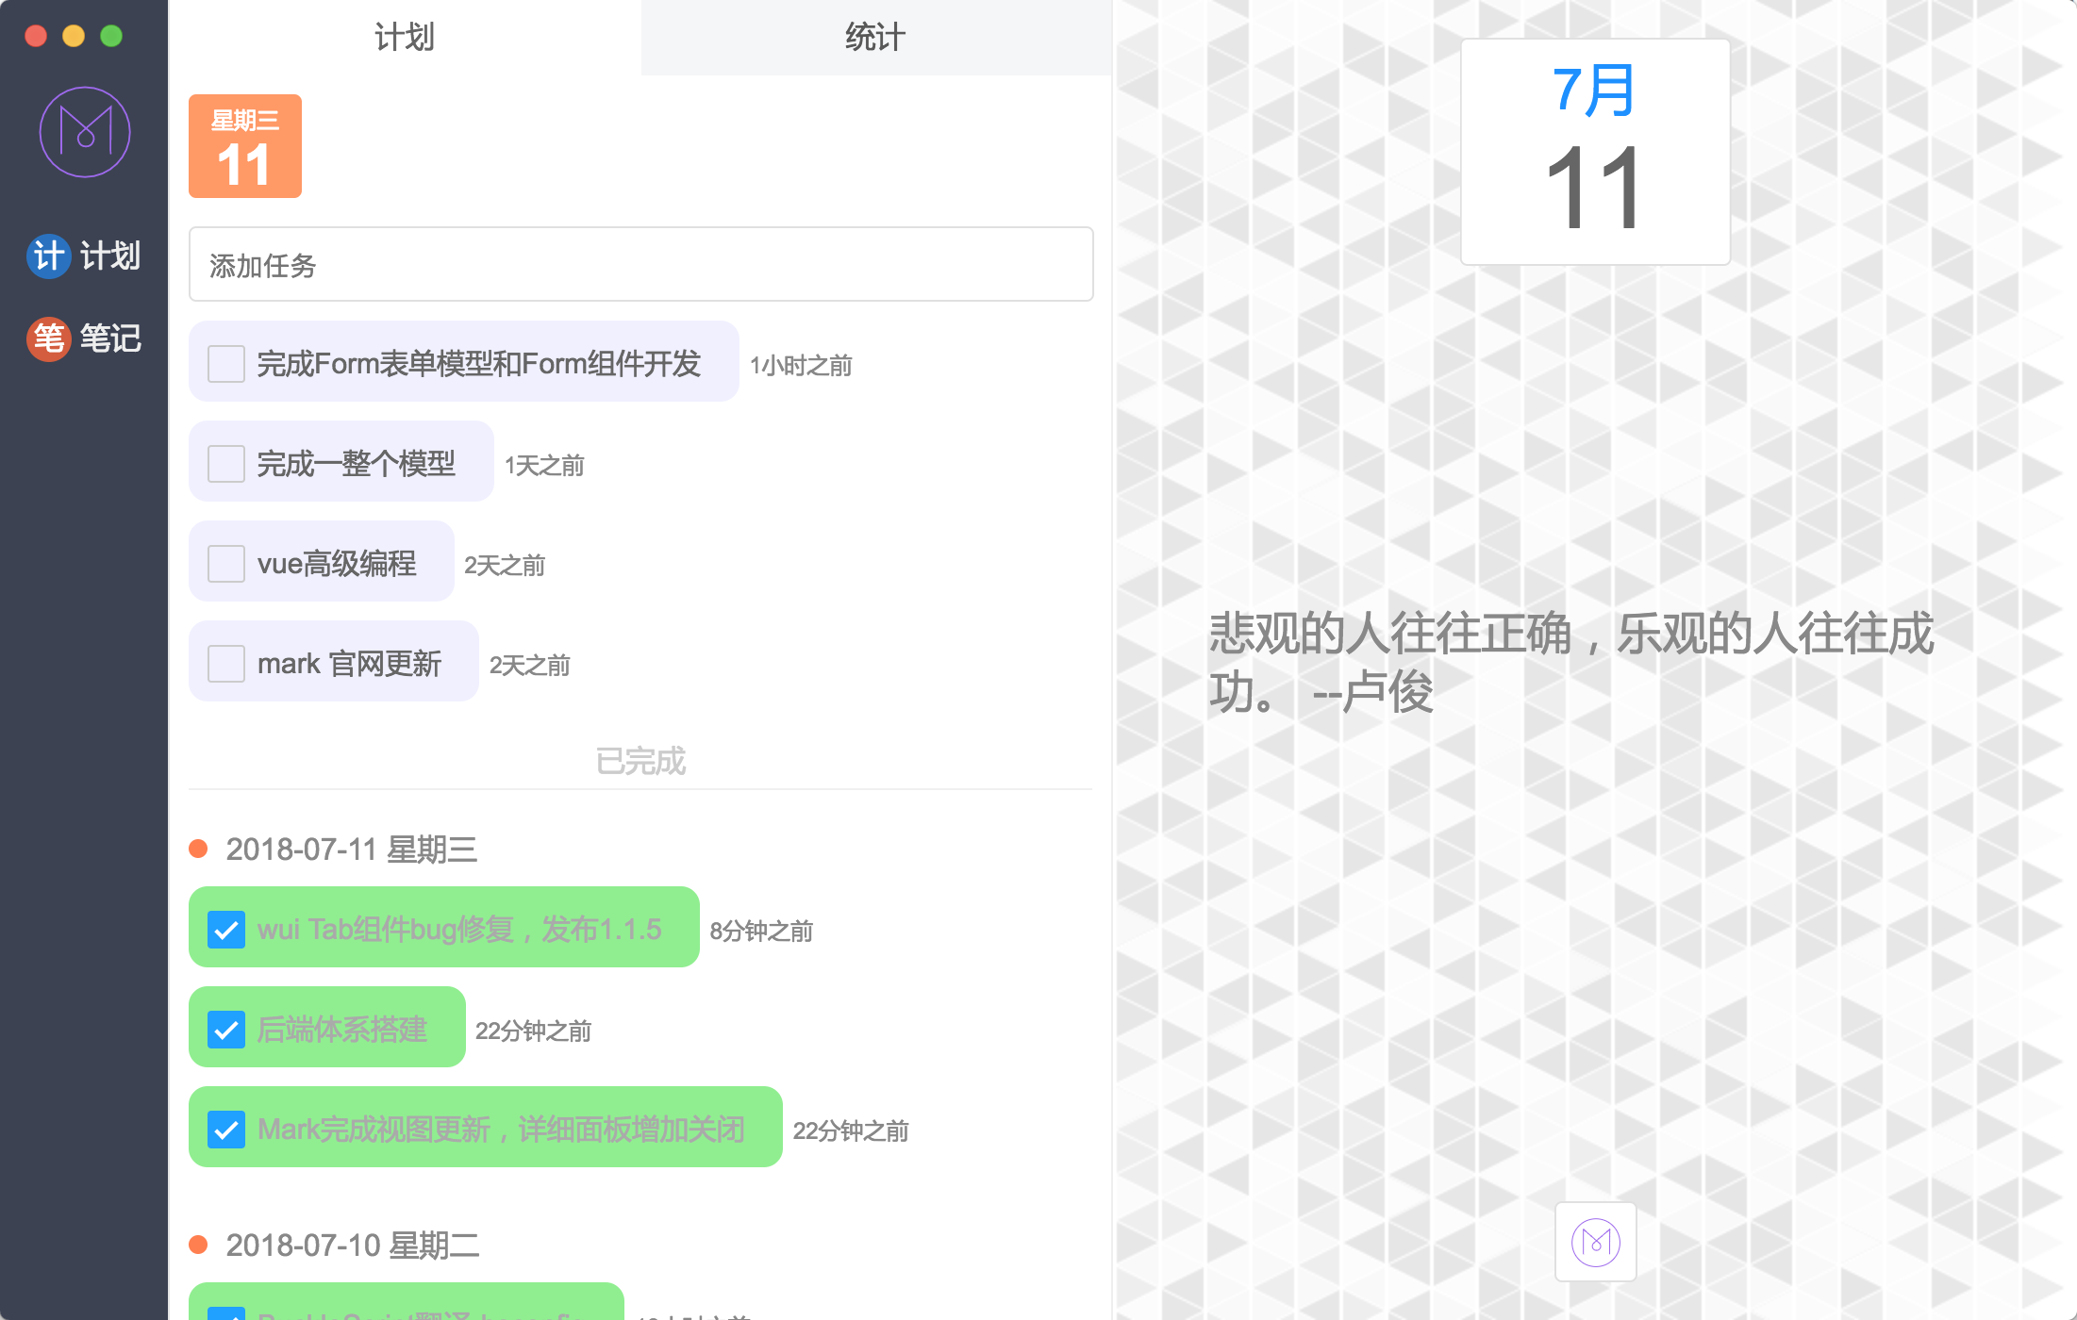Click the 7月 11 calendar card
The width and height of the screenshot is (2077, 1320).
pyautogui.click(x=1595, y=152)
